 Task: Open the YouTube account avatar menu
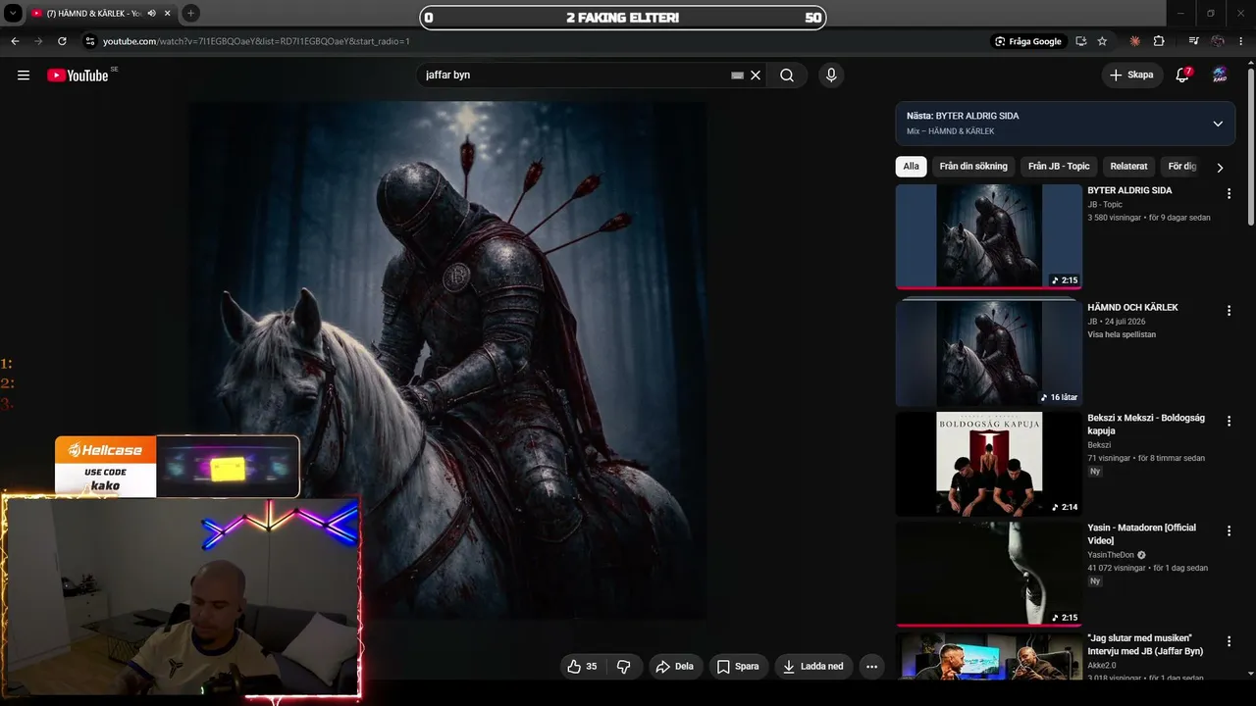click(1220, 75)
